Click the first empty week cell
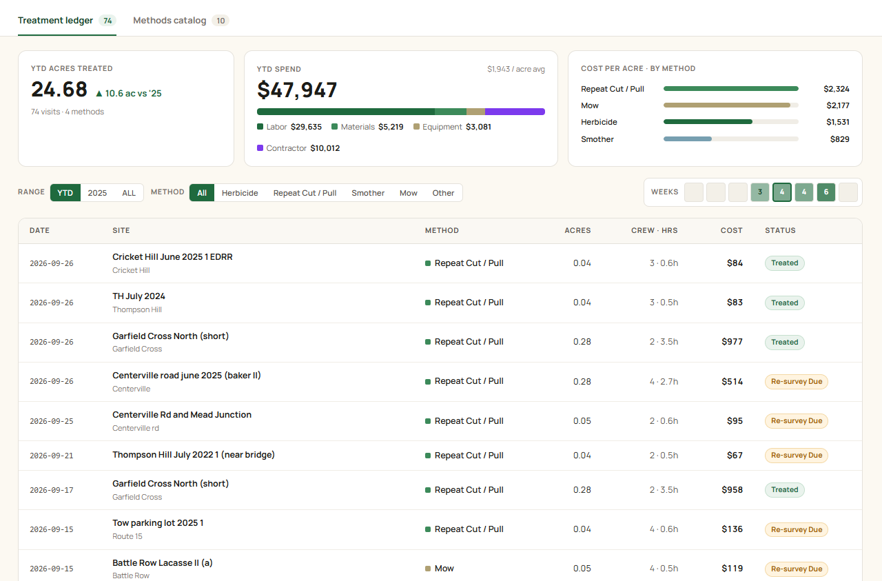 [x=694, y=192]
